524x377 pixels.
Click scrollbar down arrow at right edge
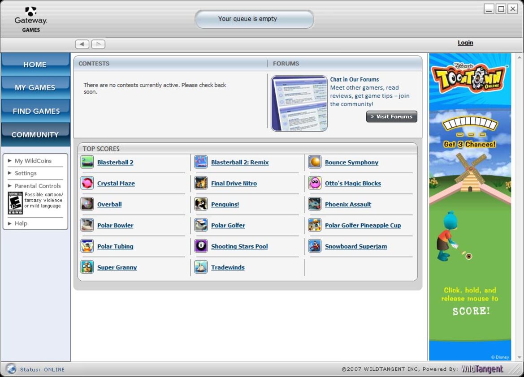[520, 357]
